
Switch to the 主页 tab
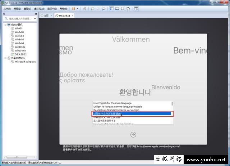[x=46, y=16]
